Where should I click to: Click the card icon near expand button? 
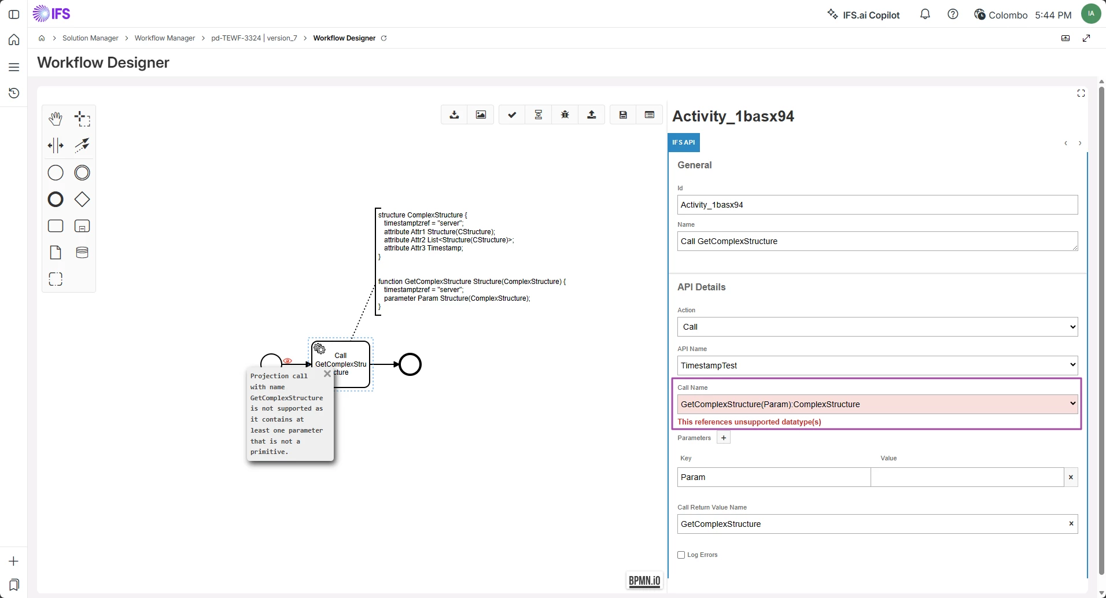pyautogui.click(x=1066, y=38)
